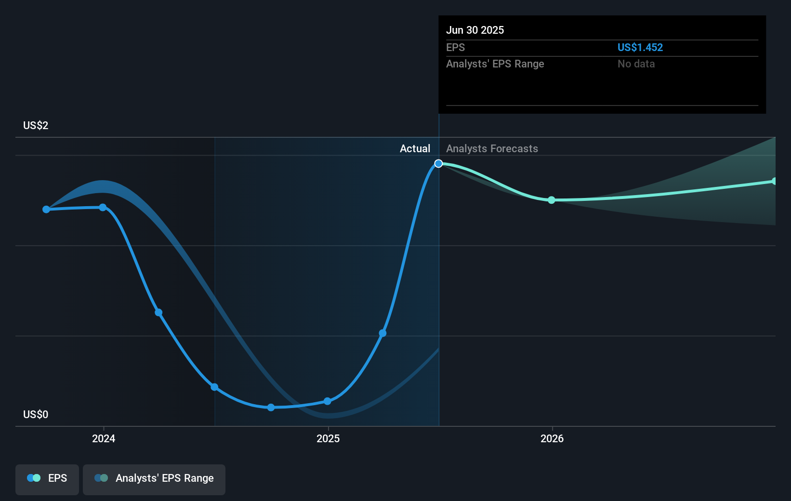Click the EPS row label in tooltip
The height and width of the screenshot is (501, 791).
click(x=456, y=48)
